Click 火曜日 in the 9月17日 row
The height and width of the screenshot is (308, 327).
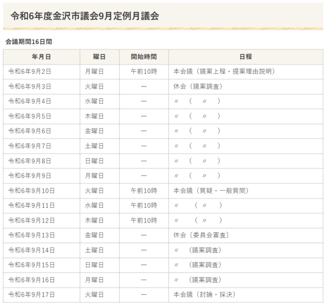coord(100,295)
